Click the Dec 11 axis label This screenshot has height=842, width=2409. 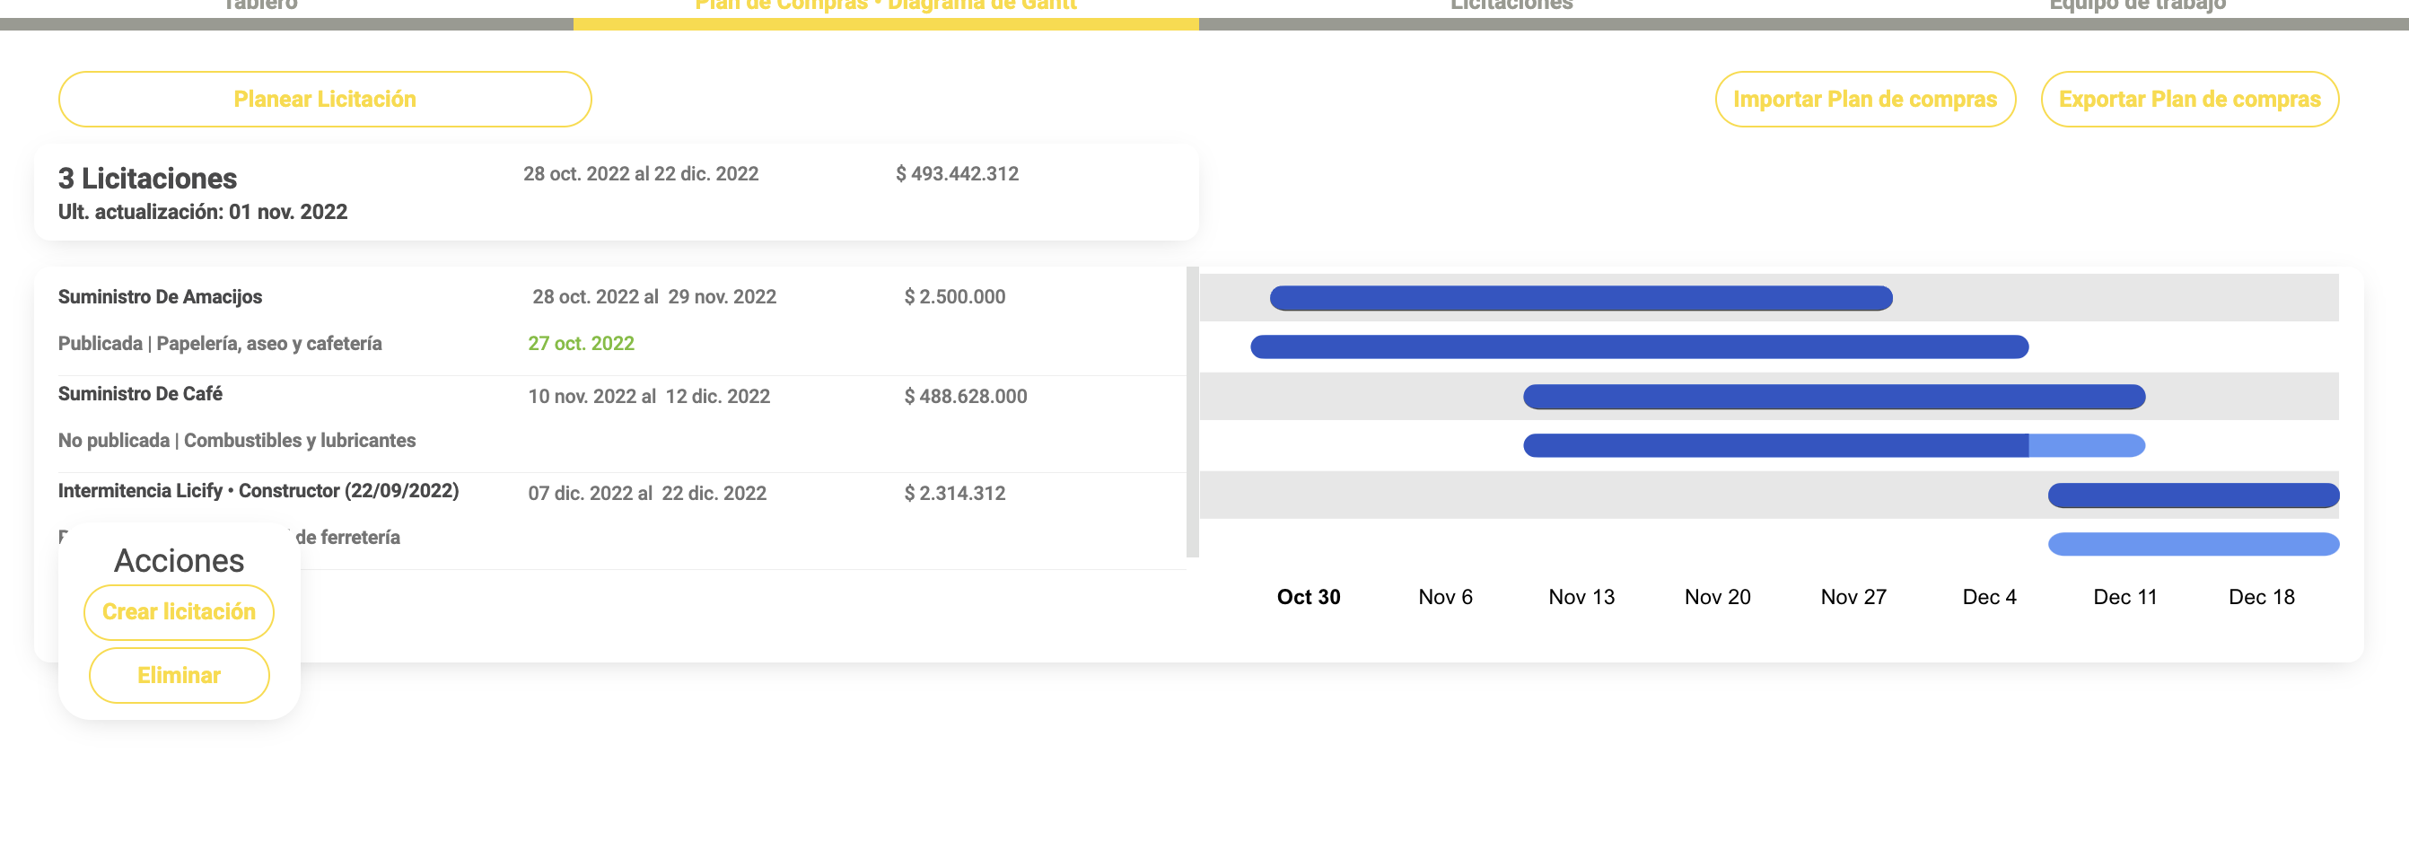coord(2124,597)
